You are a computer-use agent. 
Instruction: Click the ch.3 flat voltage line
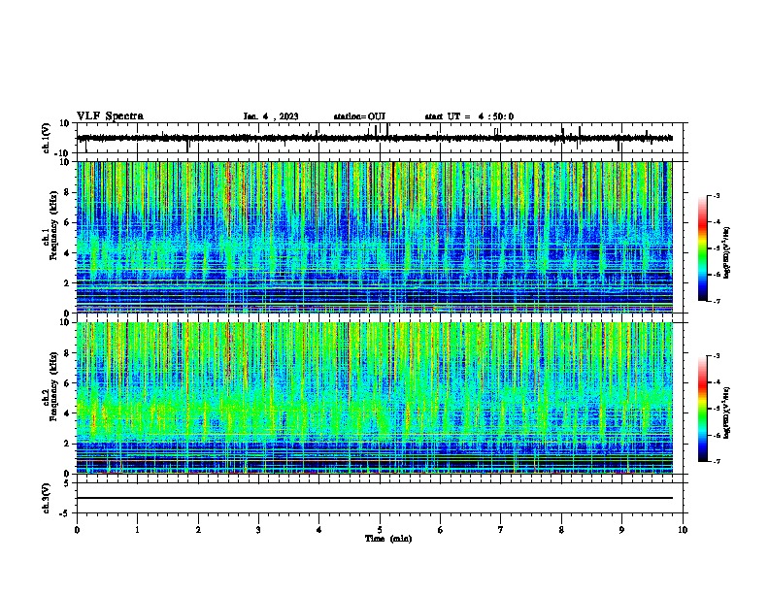[375, 498]
